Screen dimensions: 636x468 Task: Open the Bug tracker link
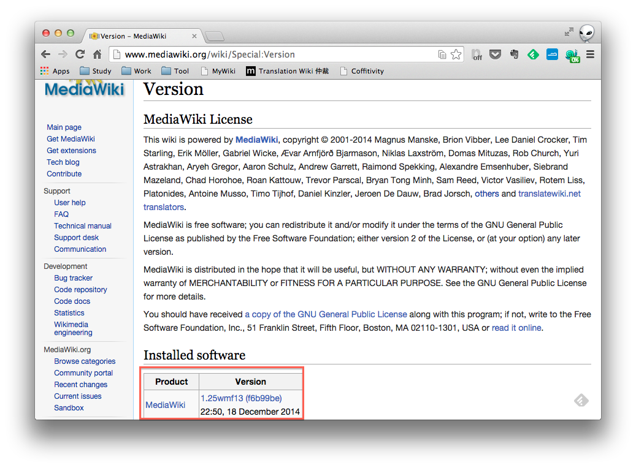[74, 278]
